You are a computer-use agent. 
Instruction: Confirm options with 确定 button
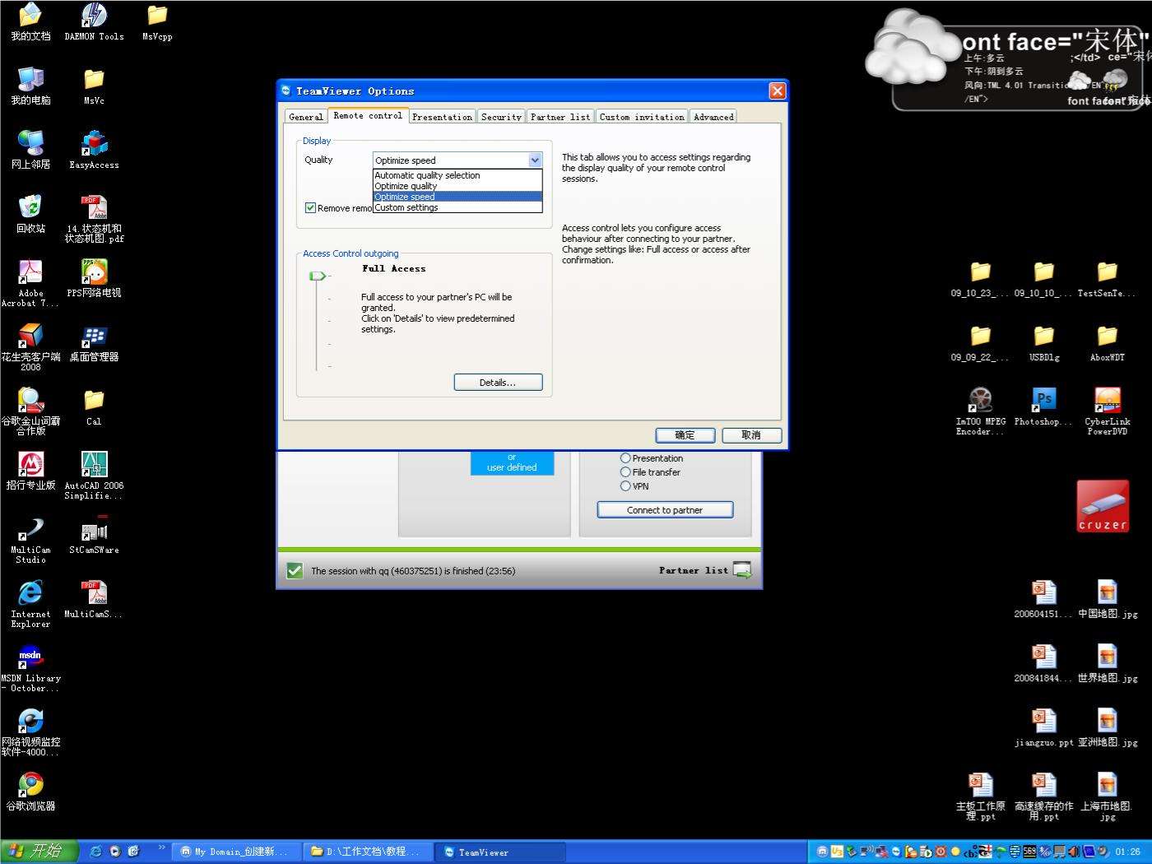coord(685,435)
